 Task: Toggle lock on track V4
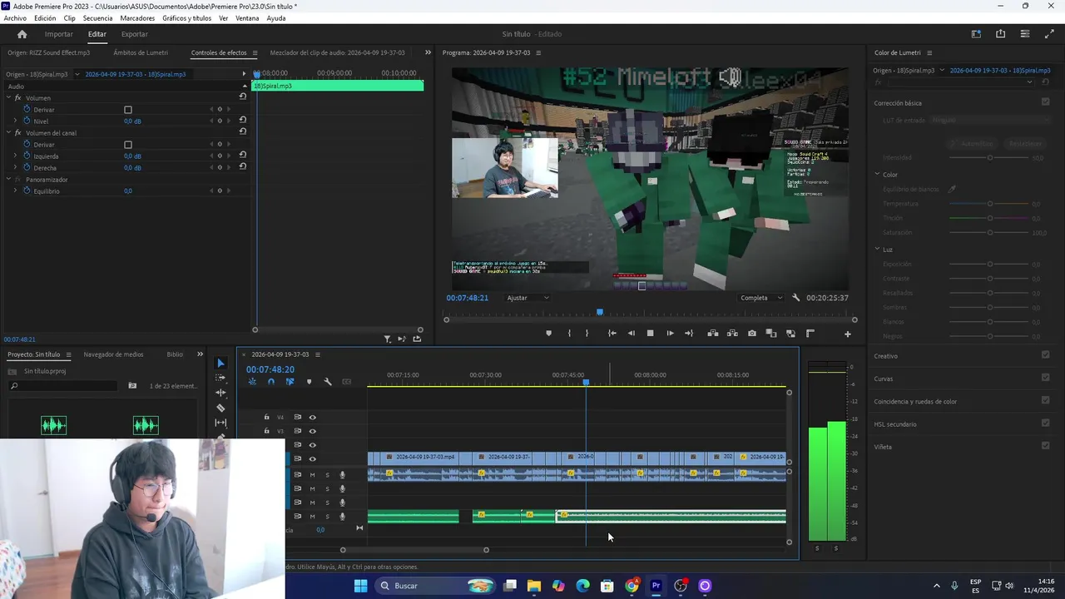tap(266, 418)
